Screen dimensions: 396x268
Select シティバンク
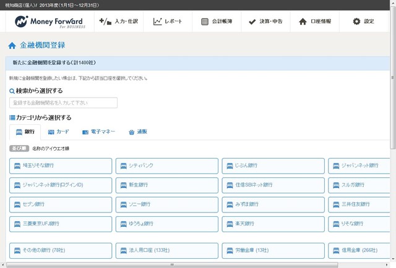pyautogui.click(x=167, y=166)
